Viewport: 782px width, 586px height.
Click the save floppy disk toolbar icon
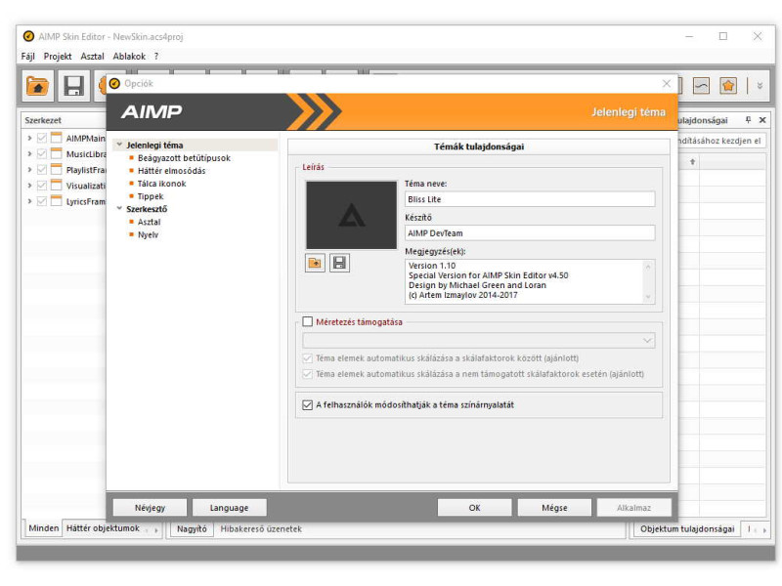point(74,86)
